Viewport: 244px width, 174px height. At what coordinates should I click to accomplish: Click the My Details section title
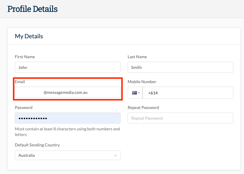point(29,36)
